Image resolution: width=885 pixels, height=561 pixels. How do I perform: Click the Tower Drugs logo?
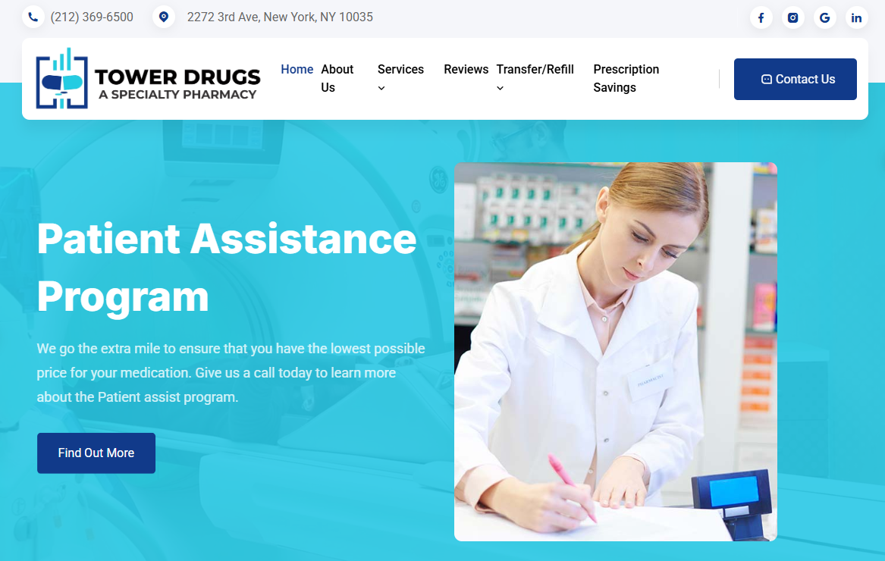148,78
